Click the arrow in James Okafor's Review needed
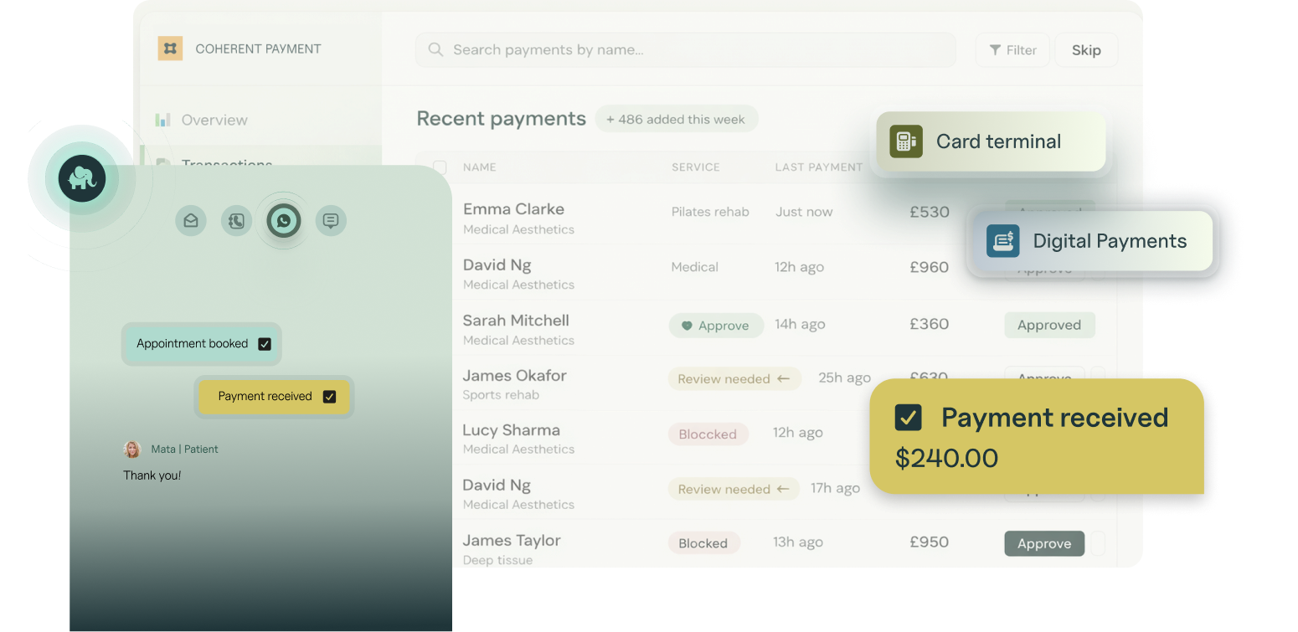The height and width of the screenshot is (632, 1298). click(784, 379)
